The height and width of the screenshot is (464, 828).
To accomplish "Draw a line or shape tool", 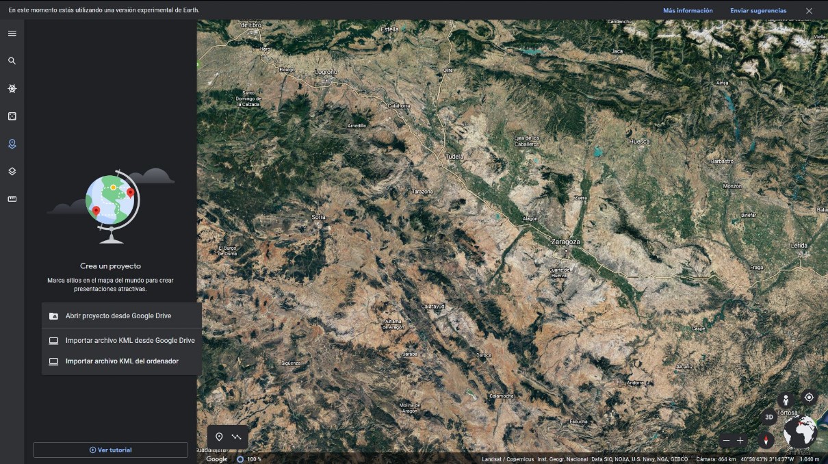I will coord(237,437).
